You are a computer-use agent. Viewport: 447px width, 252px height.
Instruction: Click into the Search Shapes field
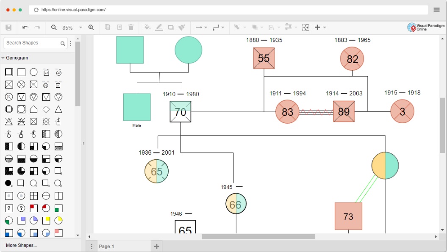tap(33, 43)
